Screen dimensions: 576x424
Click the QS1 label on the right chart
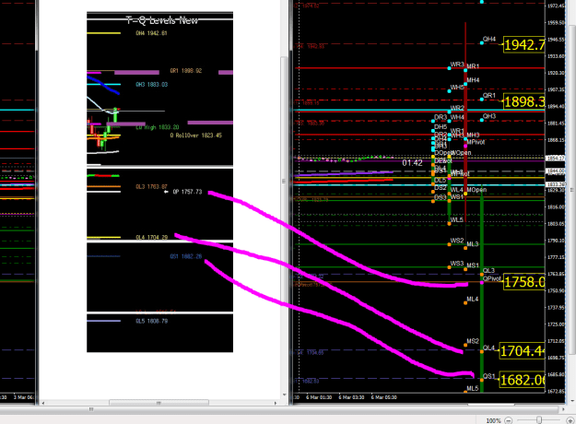coord(489,376)
